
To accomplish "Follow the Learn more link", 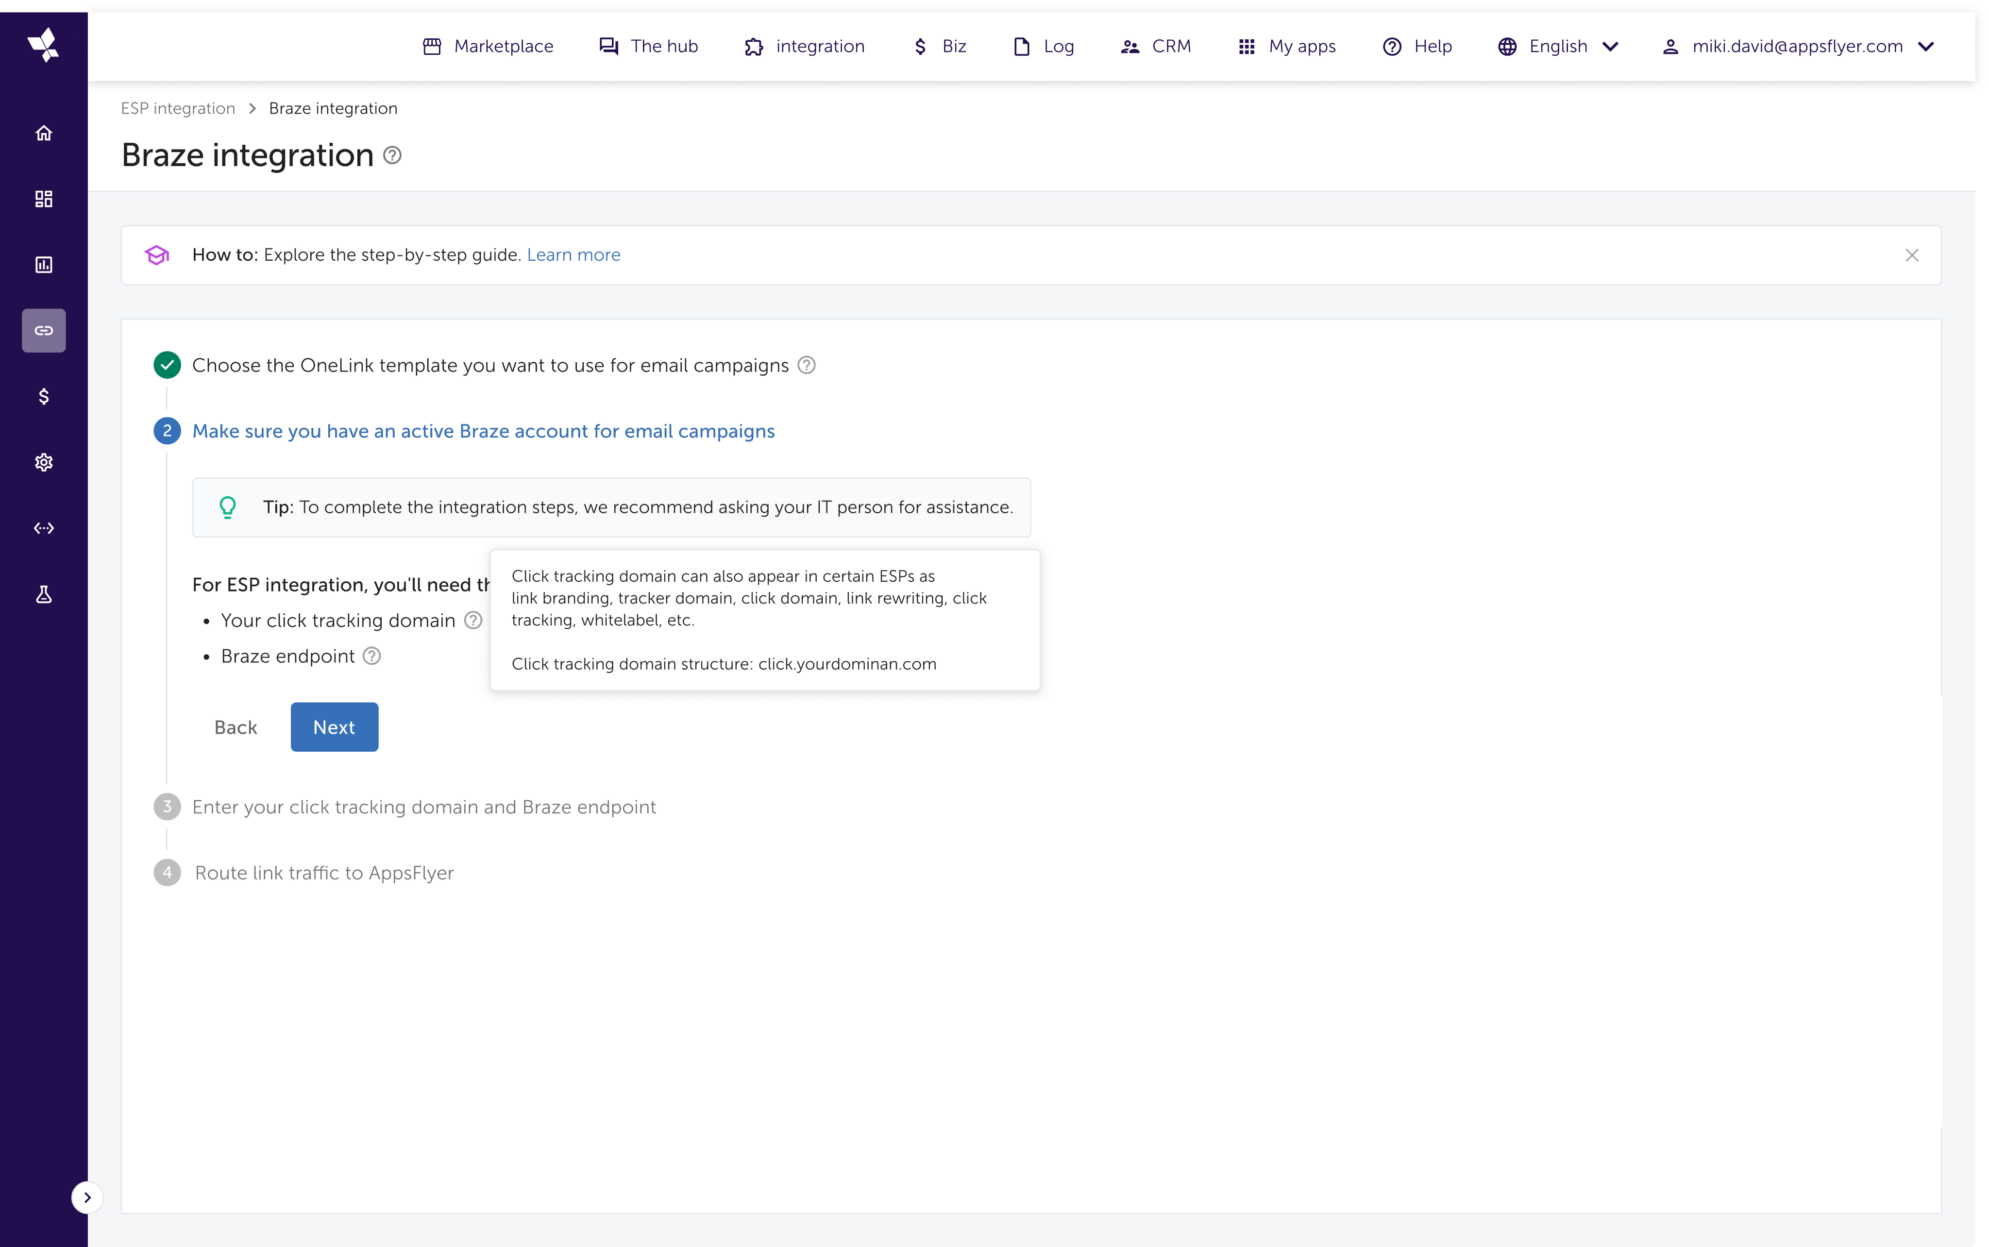I will click(x=573, y=255).
